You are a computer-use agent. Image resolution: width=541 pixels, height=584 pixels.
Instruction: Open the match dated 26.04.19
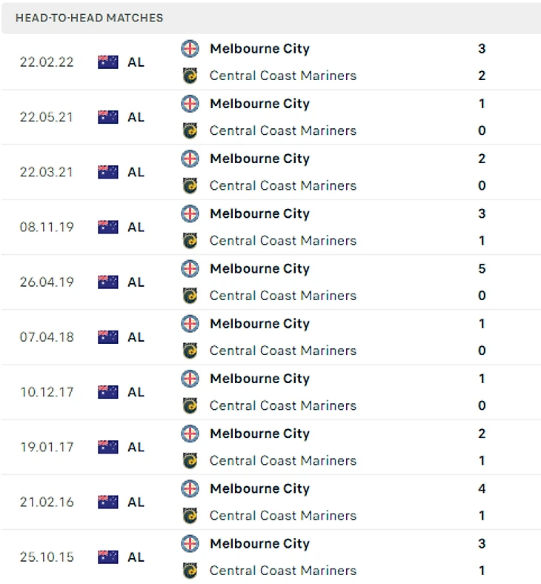[x=47, y=282]
